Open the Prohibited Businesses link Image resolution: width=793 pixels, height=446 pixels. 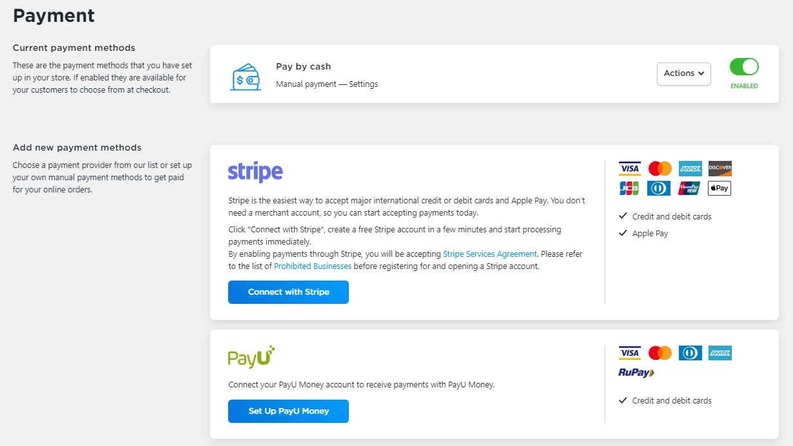pyautogui.click(x=313, y=266)
